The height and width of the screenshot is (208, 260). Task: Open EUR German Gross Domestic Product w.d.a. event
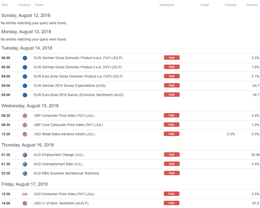click(78, 58)
